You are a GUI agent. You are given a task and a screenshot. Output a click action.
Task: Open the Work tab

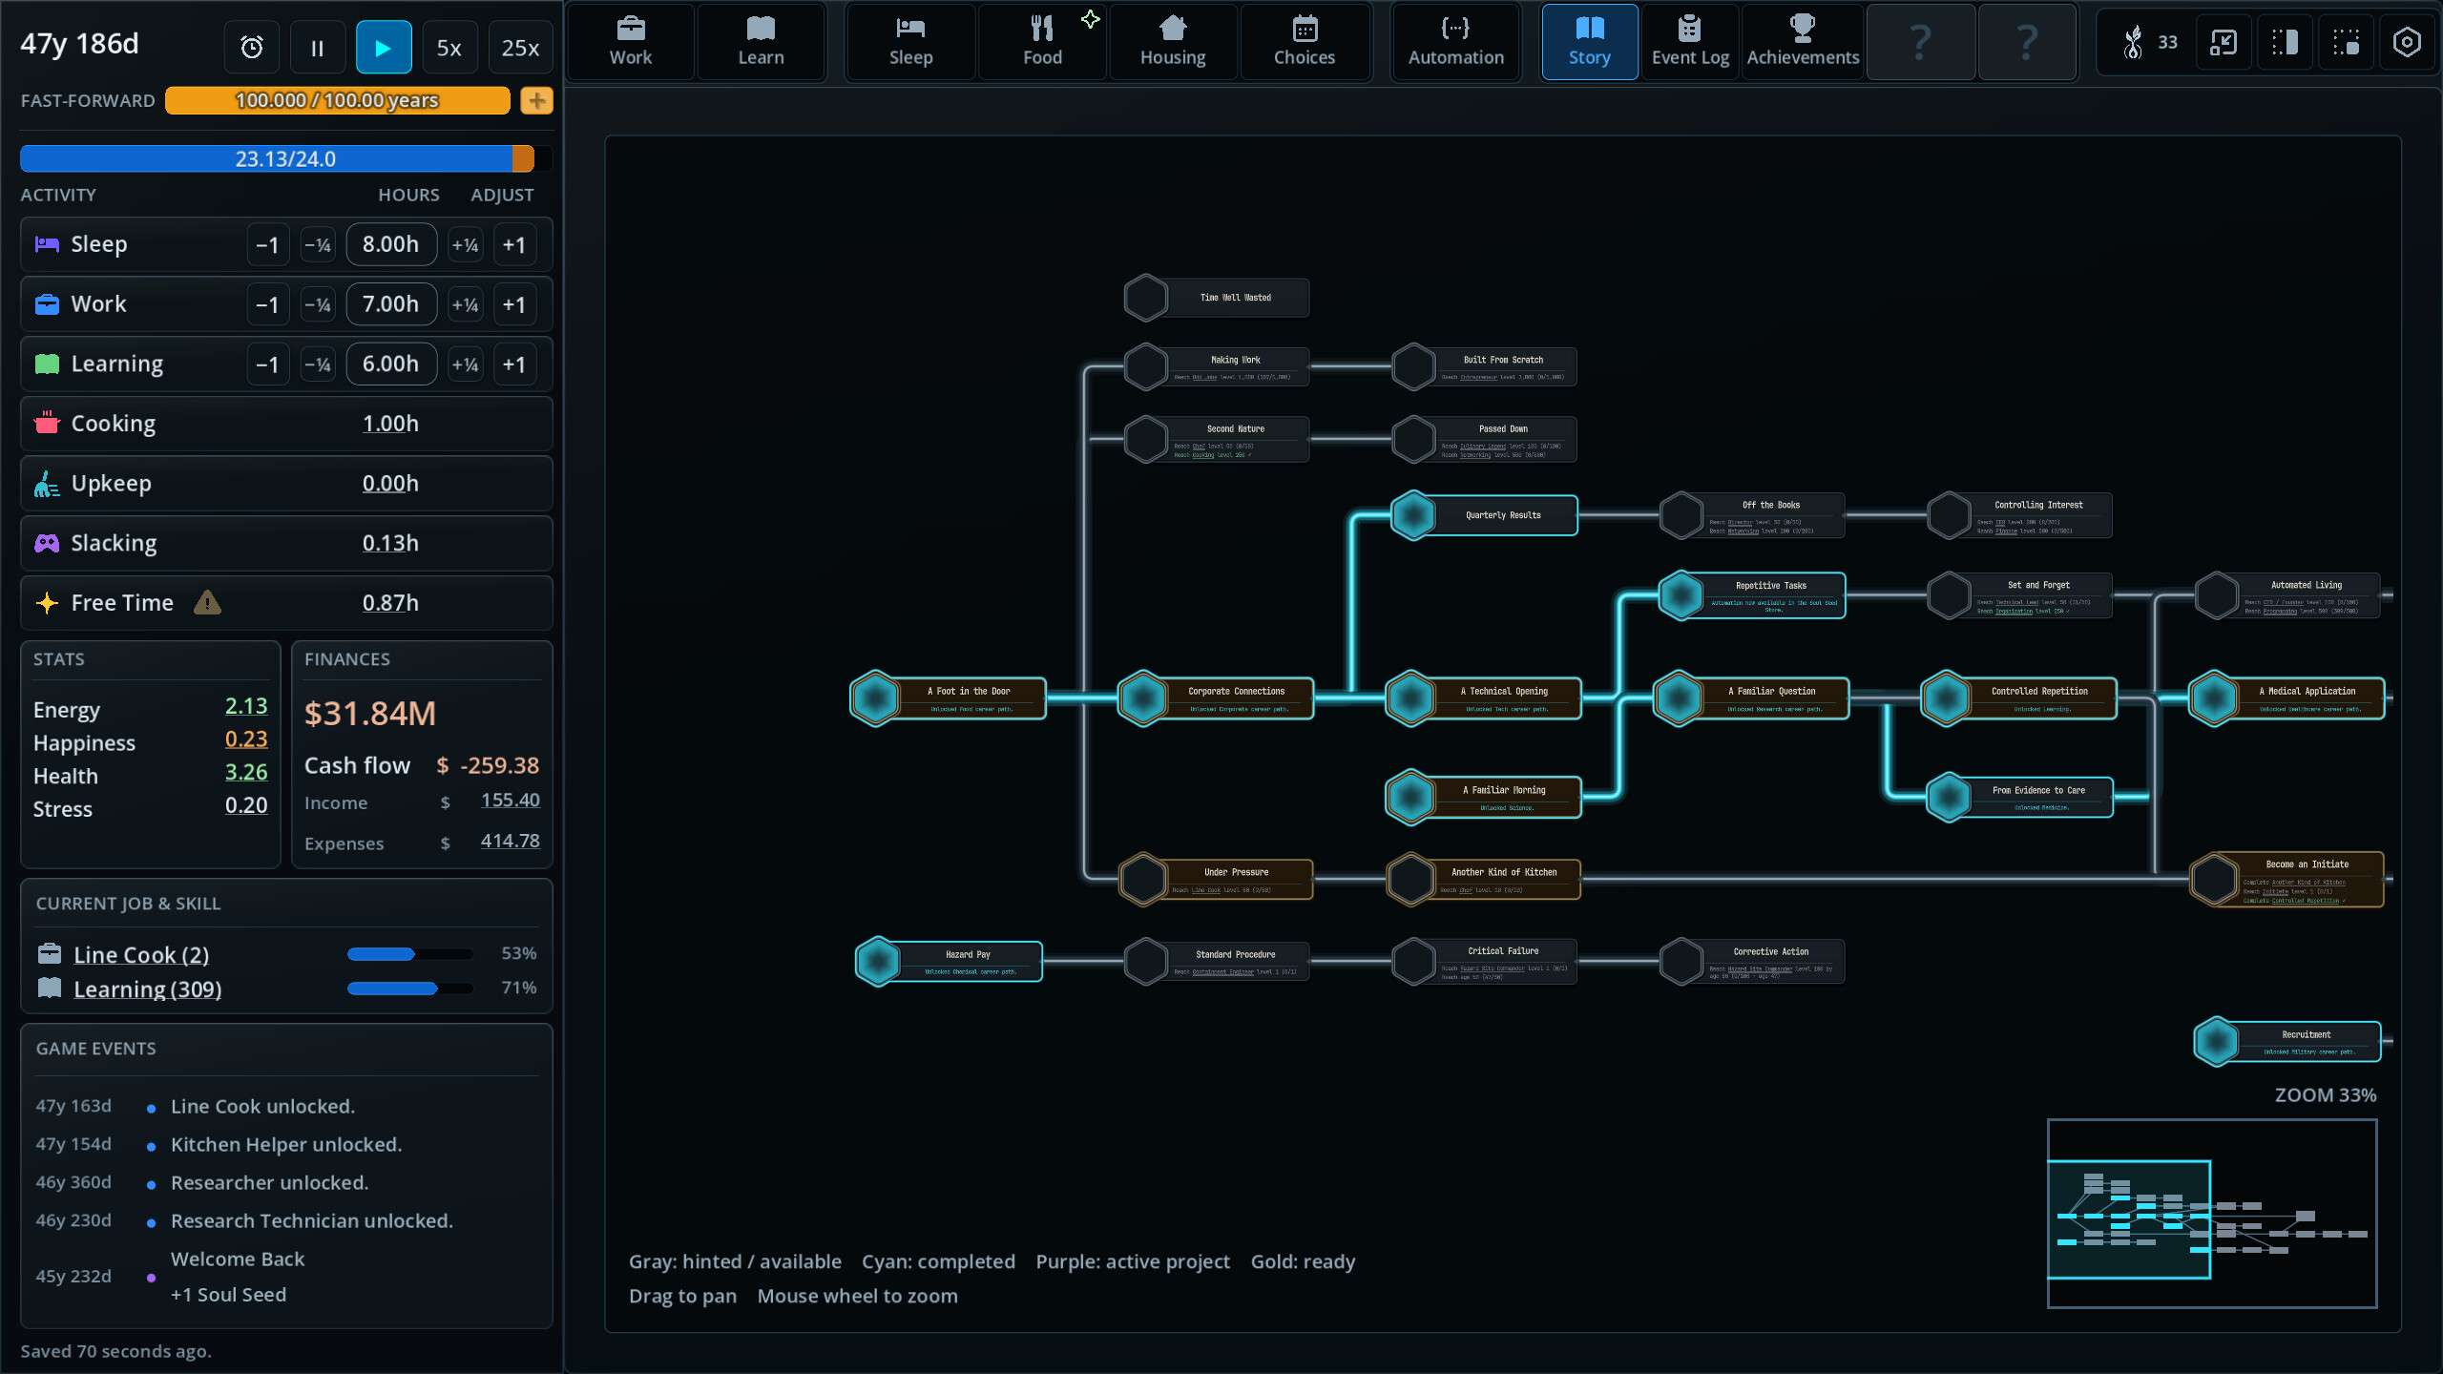pyautogui.click(x=631, y=42)
